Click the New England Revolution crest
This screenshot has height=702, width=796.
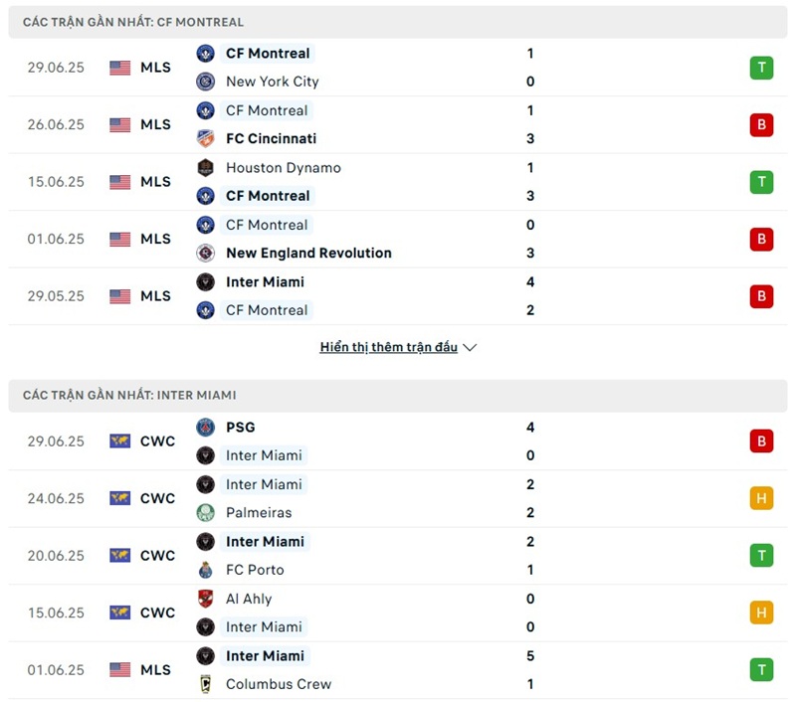(205, 253)
